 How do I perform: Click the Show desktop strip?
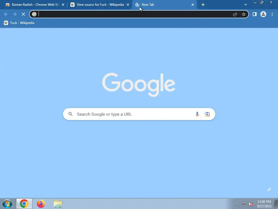(276, 204)
